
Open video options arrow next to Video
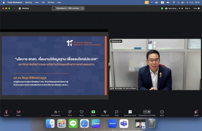pos(23,112)
